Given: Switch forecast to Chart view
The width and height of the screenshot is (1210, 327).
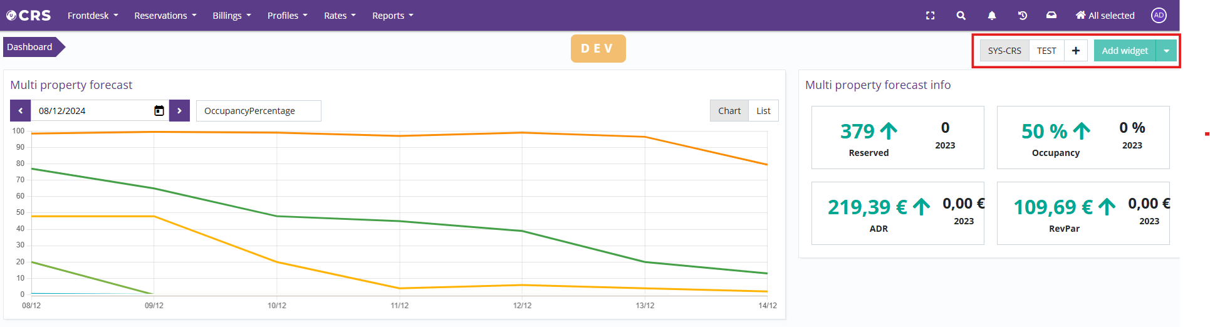Looking at the screenshot, I should [729, 111].
